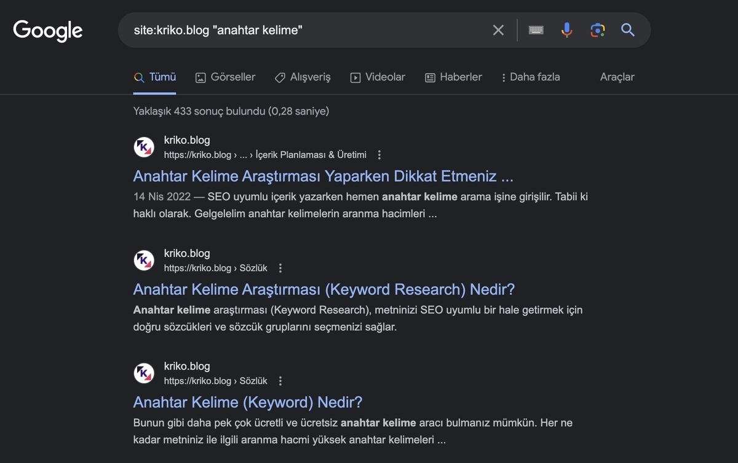Switch to the Görseller tab
This screenshot has width=738, height=463.
click(225, 77)
